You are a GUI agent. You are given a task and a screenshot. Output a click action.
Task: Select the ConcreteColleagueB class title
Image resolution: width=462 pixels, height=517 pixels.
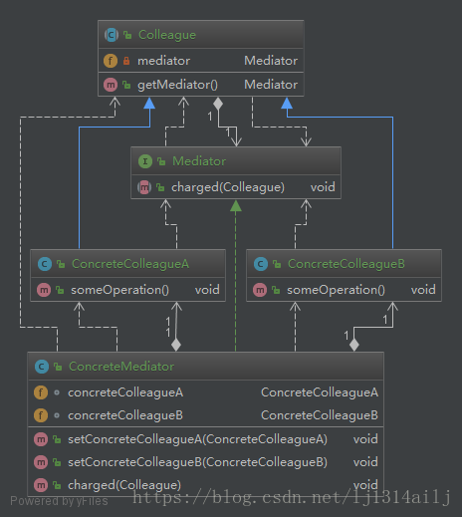point(346,264)
